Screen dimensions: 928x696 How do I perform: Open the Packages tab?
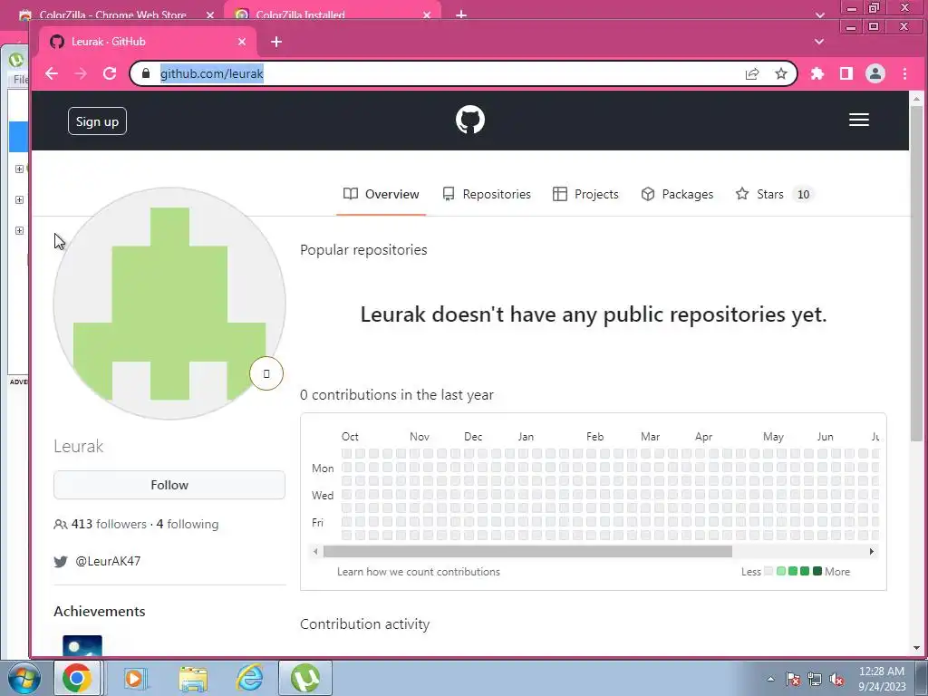[x=677, y=194]
